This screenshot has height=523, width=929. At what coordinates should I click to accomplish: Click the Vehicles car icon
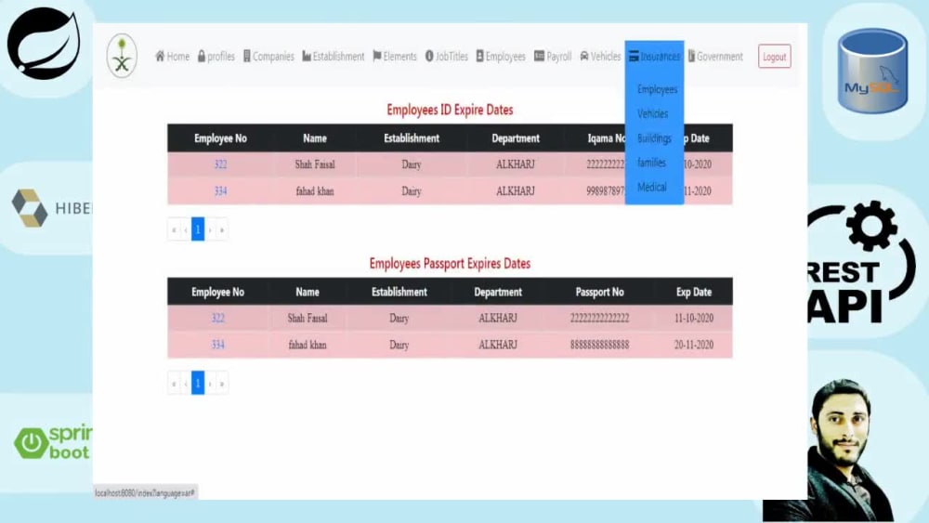click(584, 57)
